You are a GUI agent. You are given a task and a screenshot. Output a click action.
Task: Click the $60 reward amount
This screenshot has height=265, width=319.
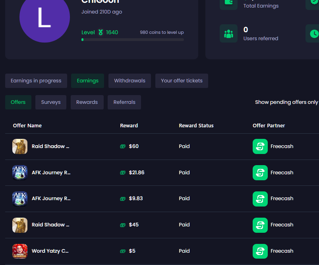point(133,146)
